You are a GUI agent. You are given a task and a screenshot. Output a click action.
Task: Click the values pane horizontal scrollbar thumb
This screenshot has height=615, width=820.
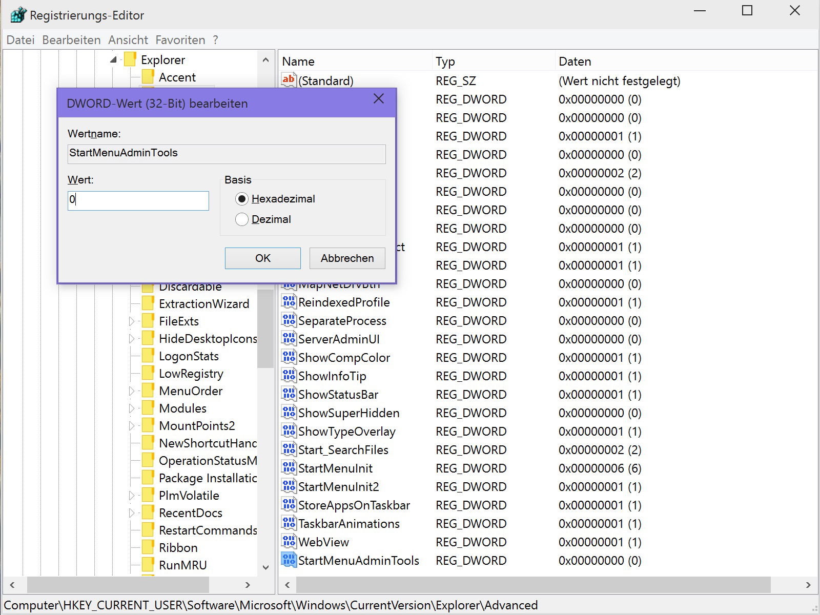(x=534, y=585)
